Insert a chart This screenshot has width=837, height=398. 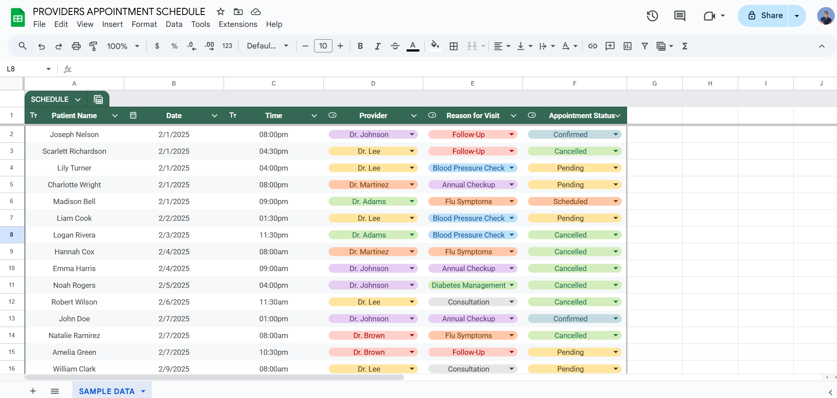click(x=628, y=46)
